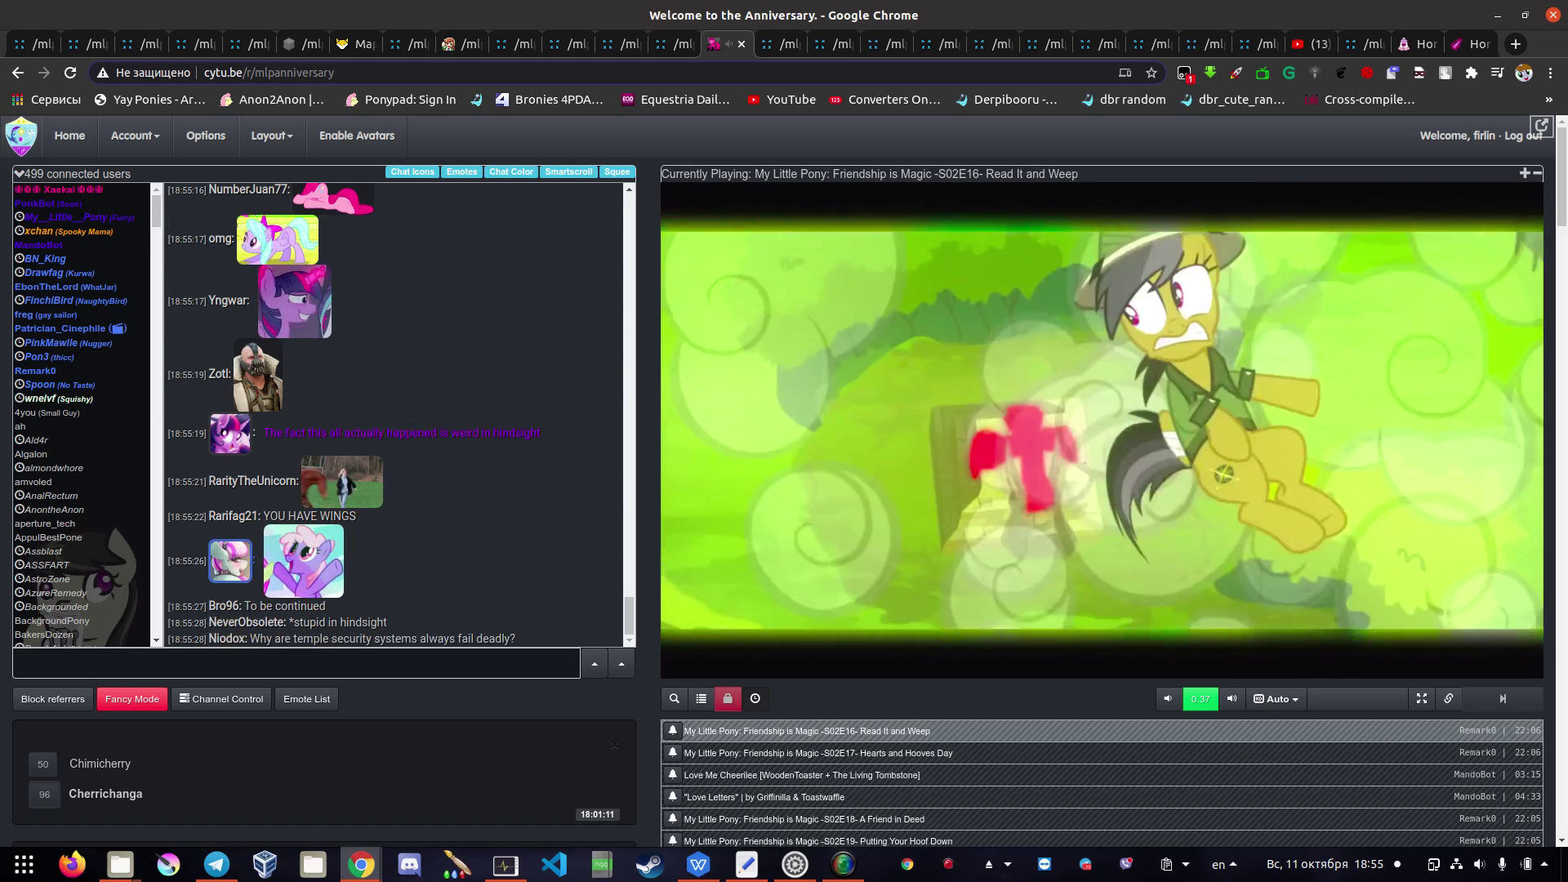Open the Layout dropdown menu

271,136
